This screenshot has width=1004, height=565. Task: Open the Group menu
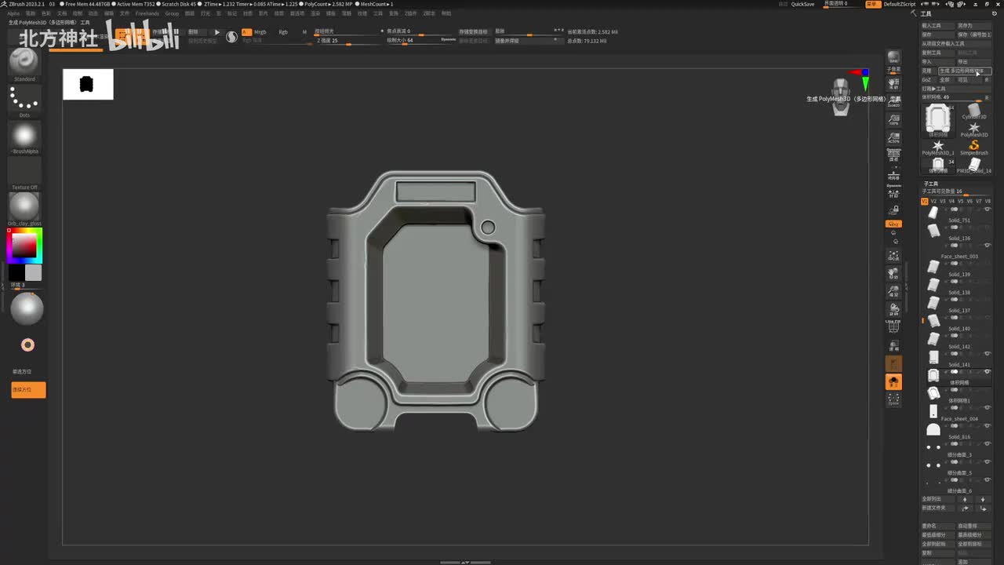click(172, 13)
